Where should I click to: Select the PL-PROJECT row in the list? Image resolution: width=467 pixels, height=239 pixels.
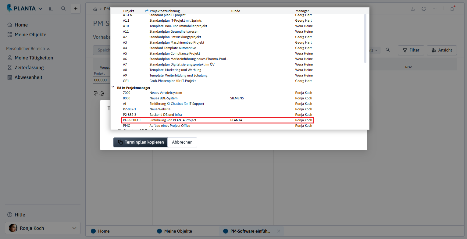[218, 120]
